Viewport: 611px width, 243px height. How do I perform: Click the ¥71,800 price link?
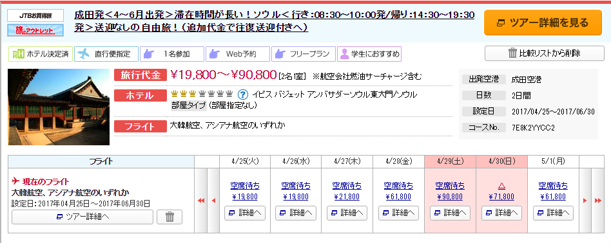501,197
